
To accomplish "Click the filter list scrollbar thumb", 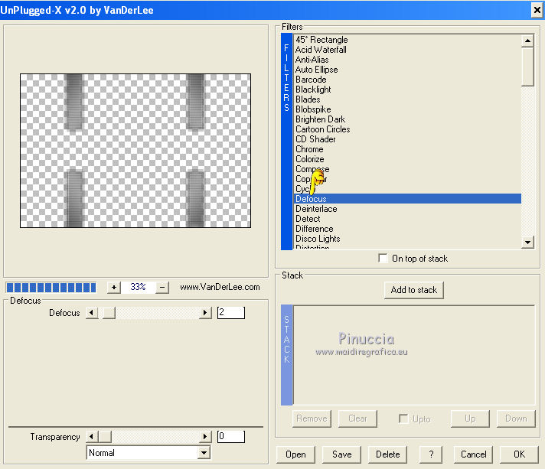I will pyautogui.click(x=527, y=67).
